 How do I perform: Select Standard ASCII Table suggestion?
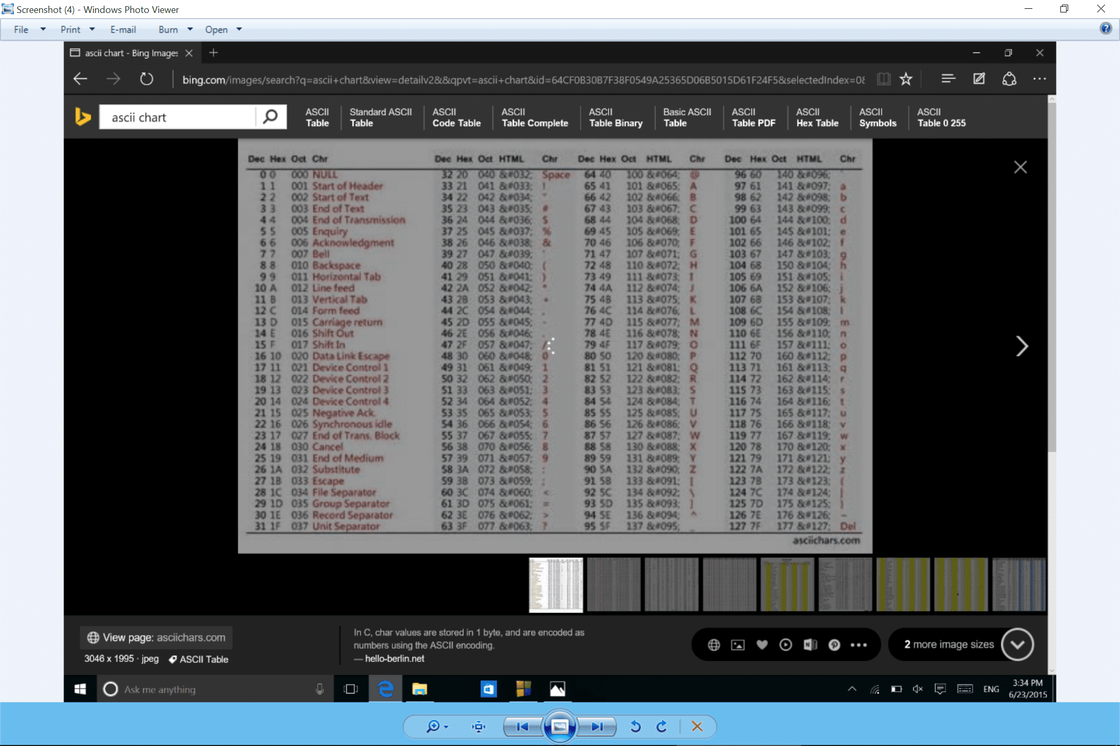[381, 118]
